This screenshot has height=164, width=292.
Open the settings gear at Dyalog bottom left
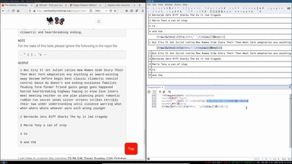pos(148,159)
